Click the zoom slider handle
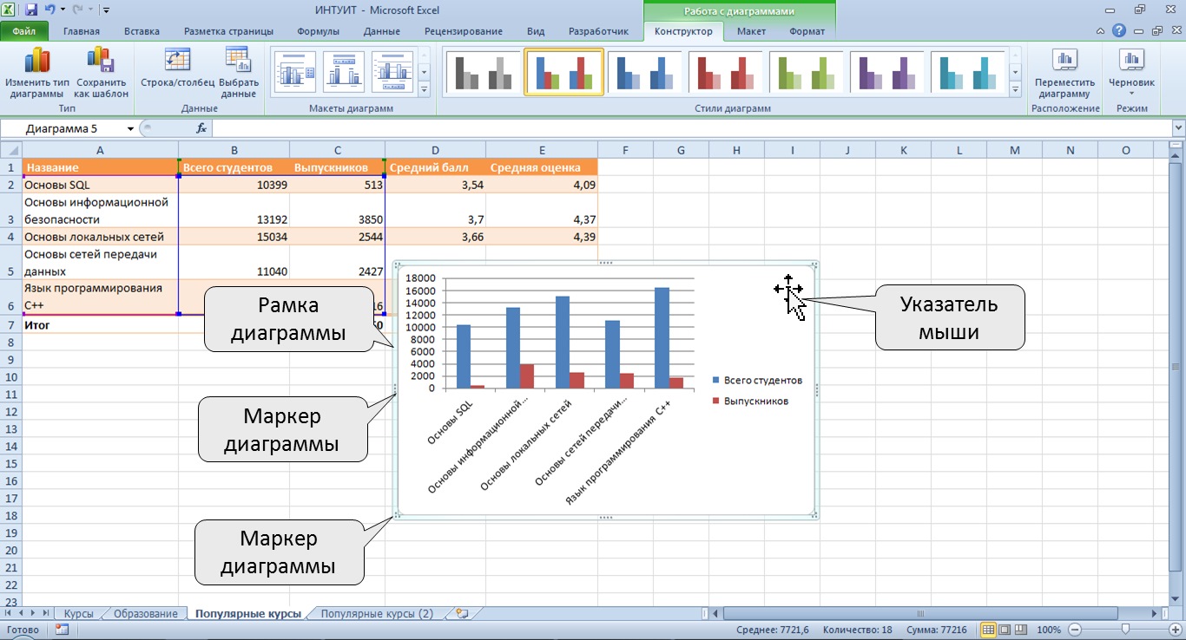 1124,630
